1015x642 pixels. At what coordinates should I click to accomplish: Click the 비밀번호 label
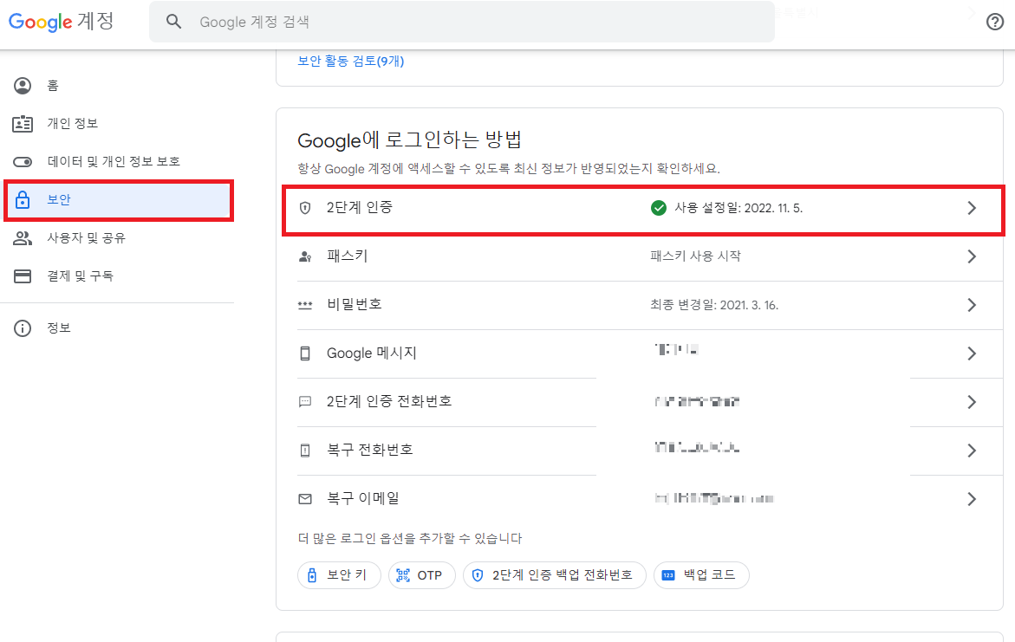[x=355, y=304]
